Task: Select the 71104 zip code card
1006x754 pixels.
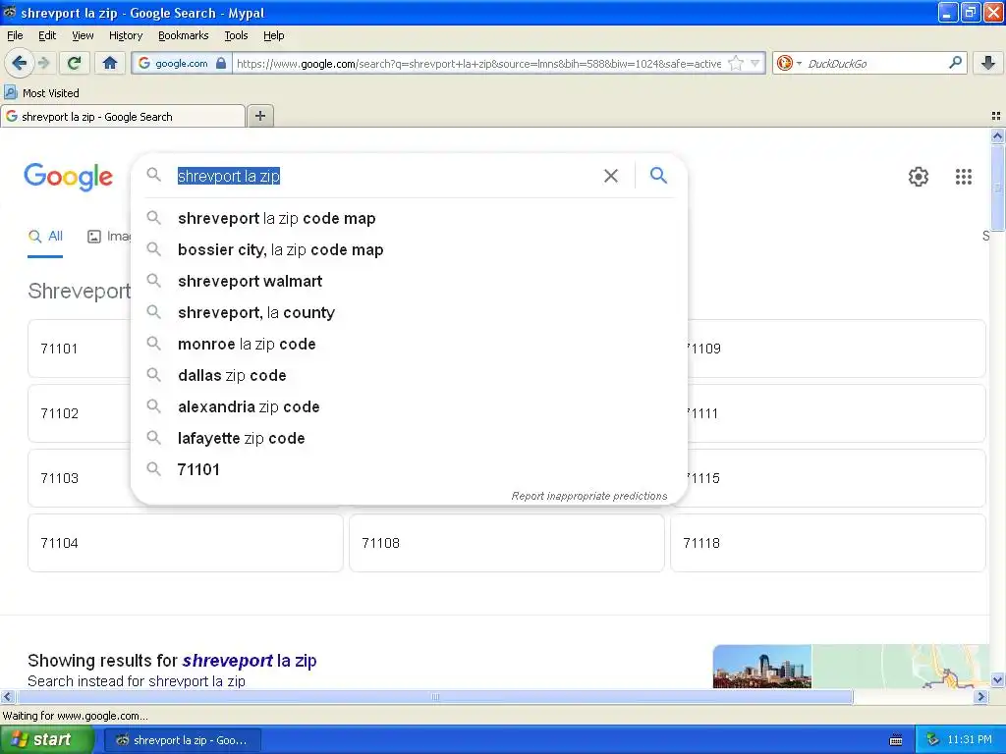Action: click(x=186, y=543)
